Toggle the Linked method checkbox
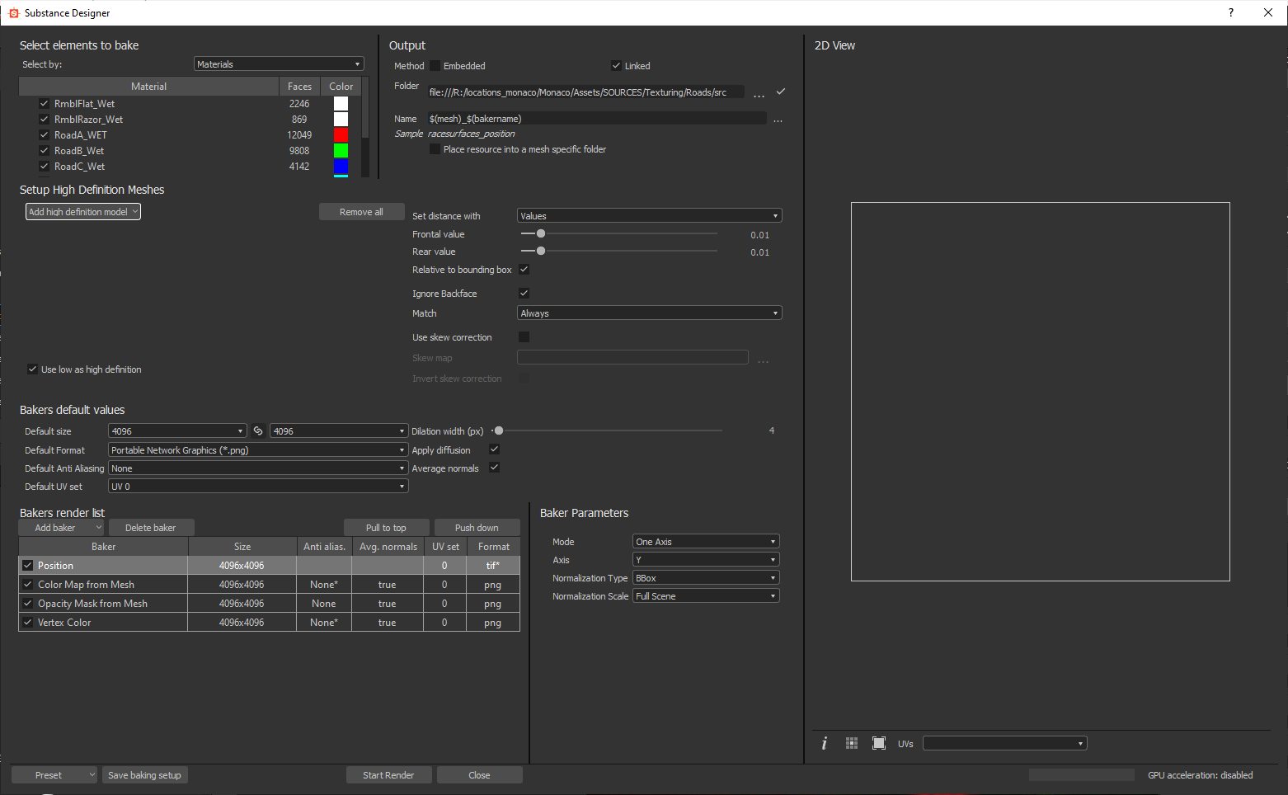 [616, 66]
